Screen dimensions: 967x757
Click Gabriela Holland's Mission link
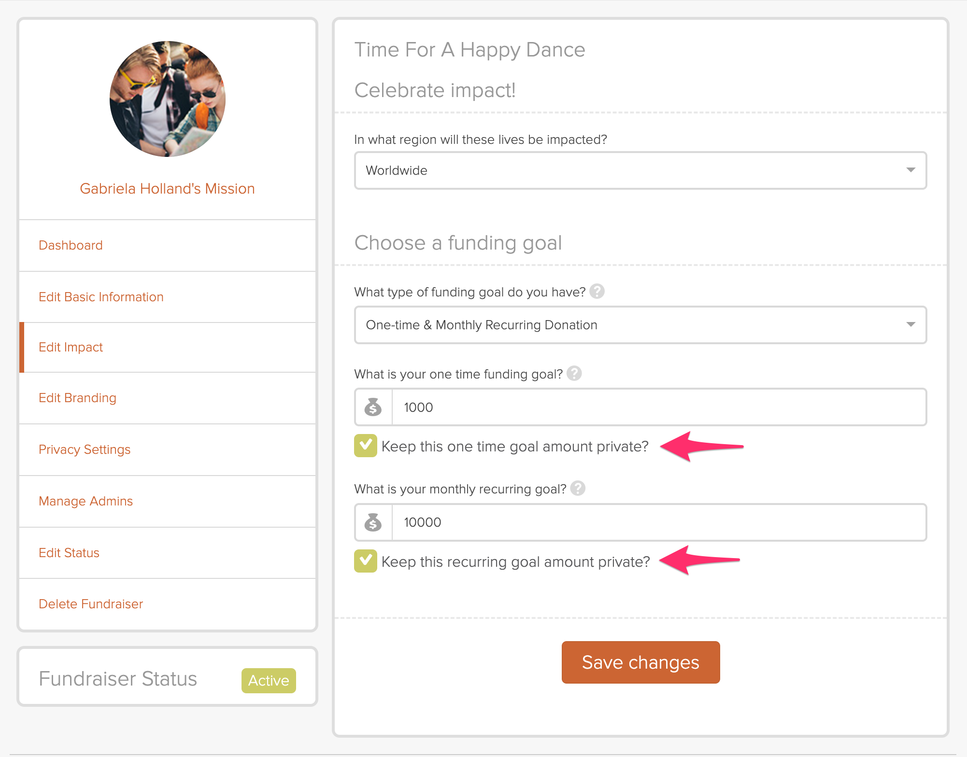[x=167, y=189]
